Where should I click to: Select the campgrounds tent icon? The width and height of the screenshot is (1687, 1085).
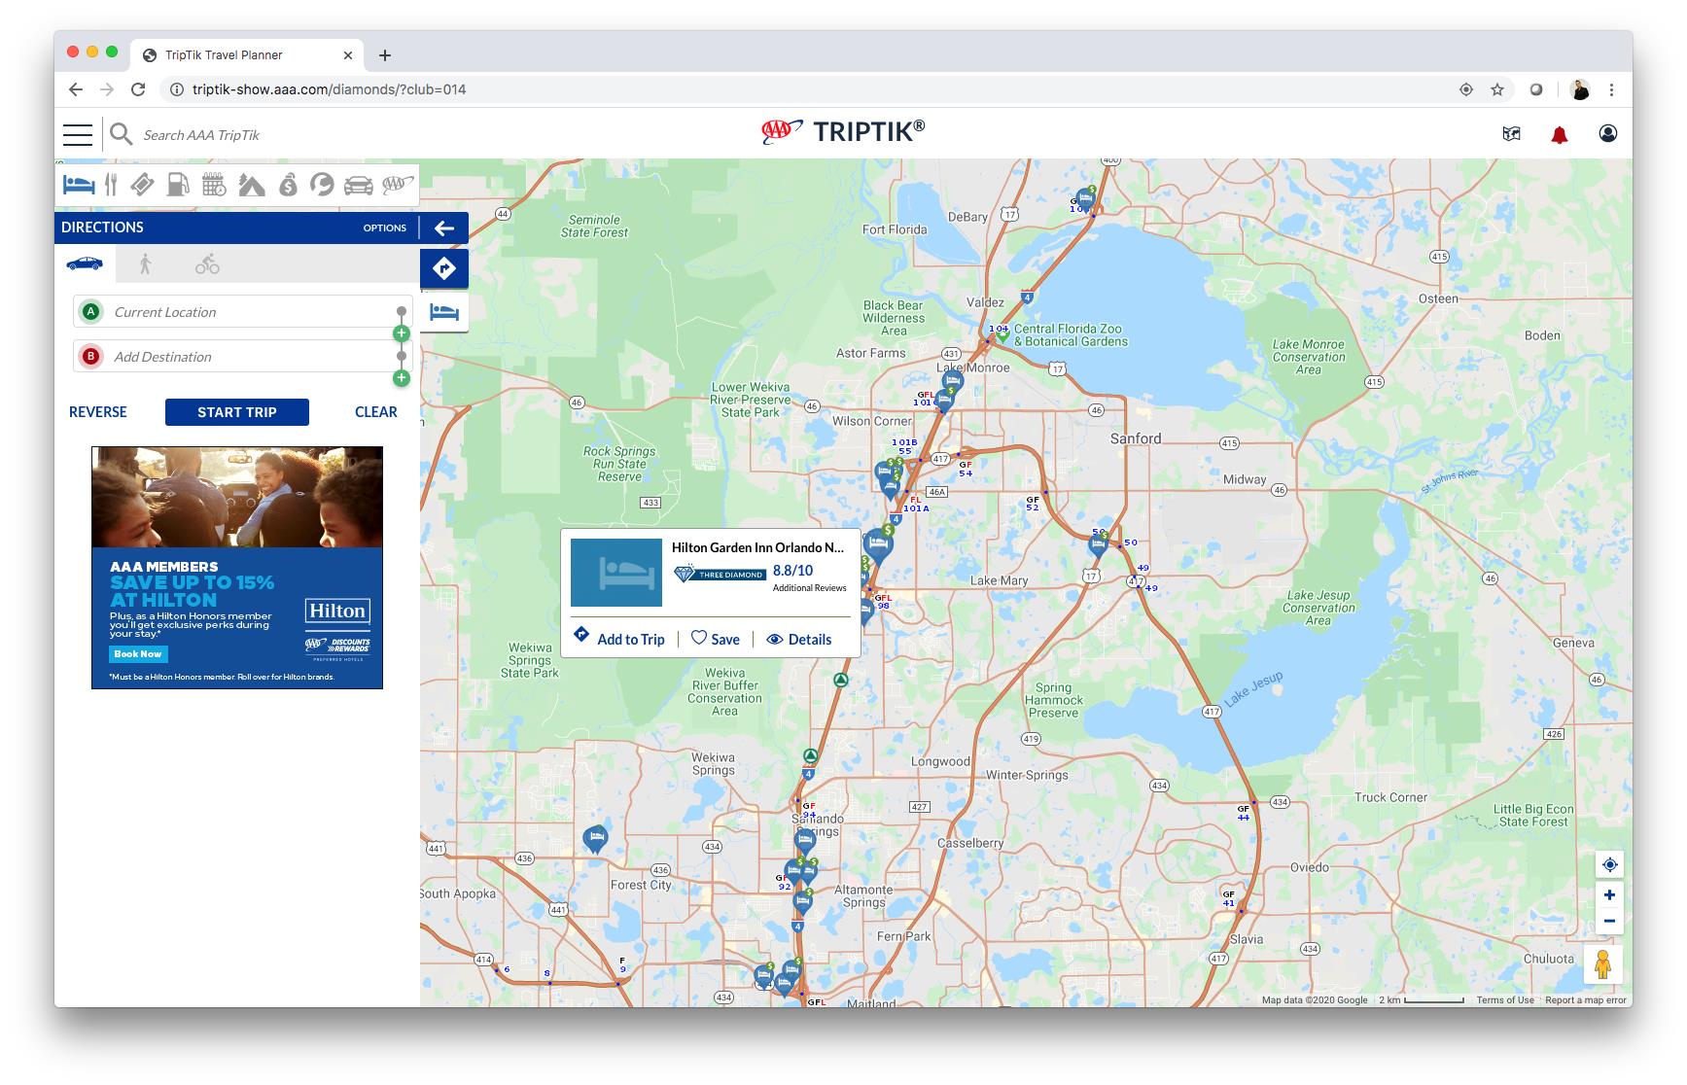click(x=251, y=184)
